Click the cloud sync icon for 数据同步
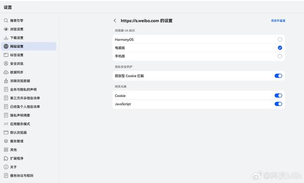 (6, 72)
